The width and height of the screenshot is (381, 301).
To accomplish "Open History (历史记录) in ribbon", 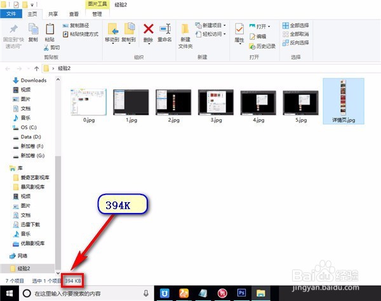I will point(262,46).
